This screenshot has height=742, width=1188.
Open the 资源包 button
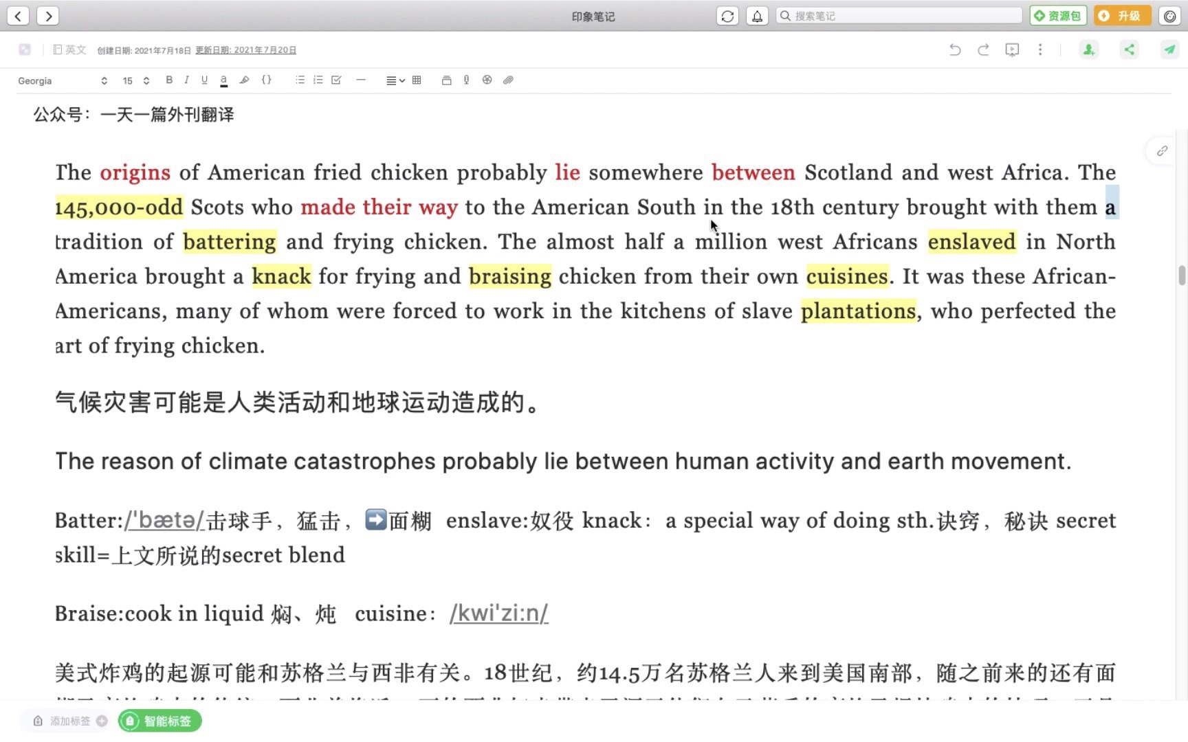[1058, 16]
